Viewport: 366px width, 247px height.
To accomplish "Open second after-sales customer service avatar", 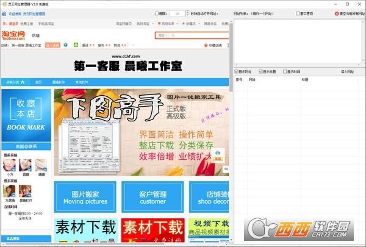I will 25,191.
